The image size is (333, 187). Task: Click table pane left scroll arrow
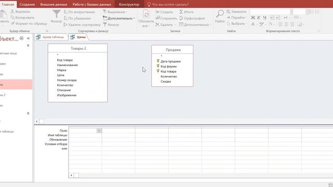point(37,122)
